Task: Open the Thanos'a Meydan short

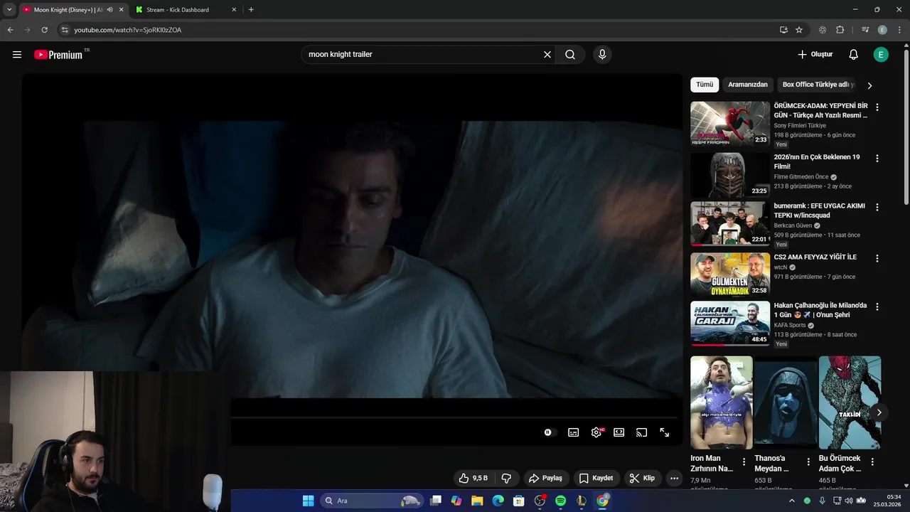Action: tap(786, 402)
